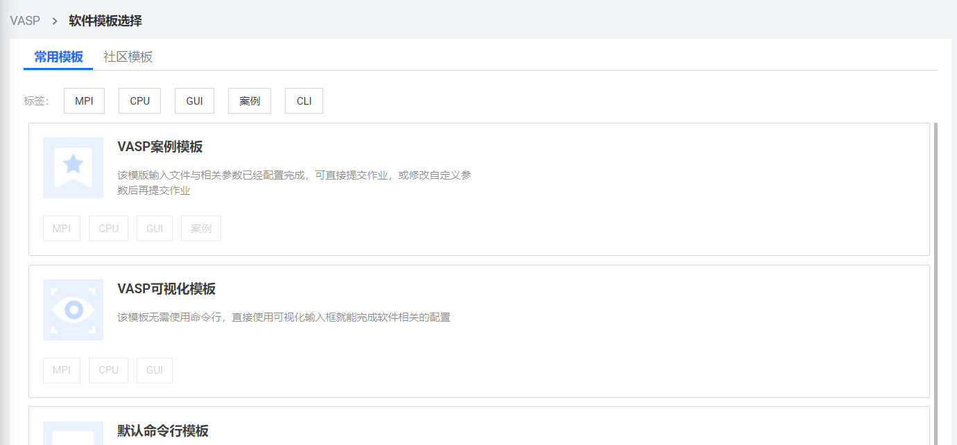Click the MPI tag in VASP案例模板 card

click(62, 228)
